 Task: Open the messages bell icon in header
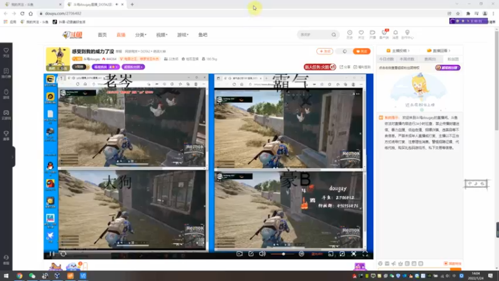pyautogui.click(x=395, y=34)
